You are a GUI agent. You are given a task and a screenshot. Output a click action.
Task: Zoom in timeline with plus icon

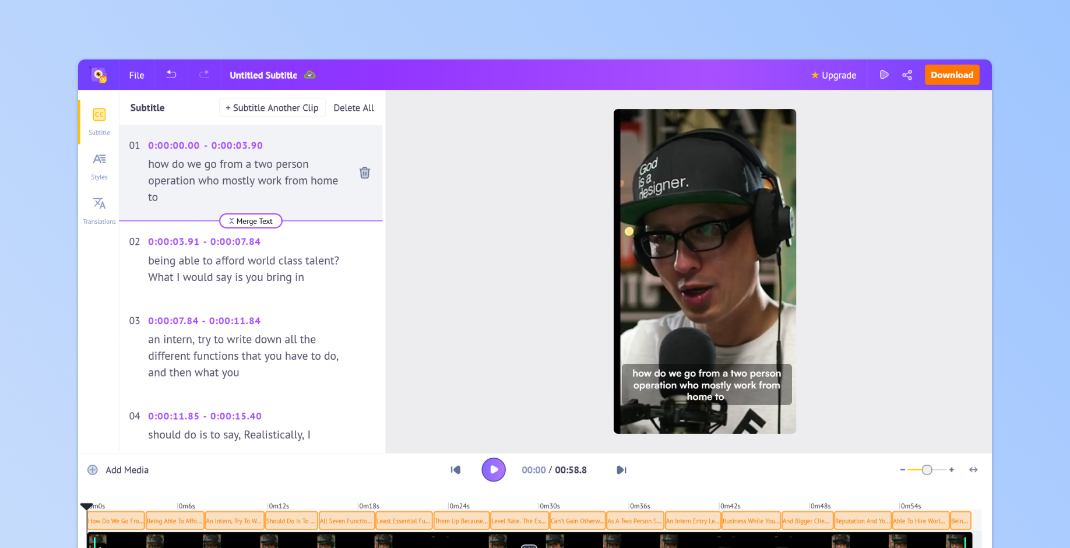(x=952, y=470)
